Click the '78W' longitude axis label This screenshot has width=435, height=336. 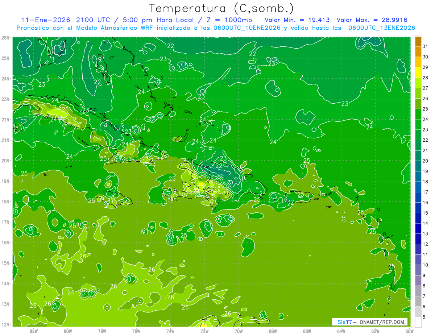pyautogui.click(x=102, y=331)
